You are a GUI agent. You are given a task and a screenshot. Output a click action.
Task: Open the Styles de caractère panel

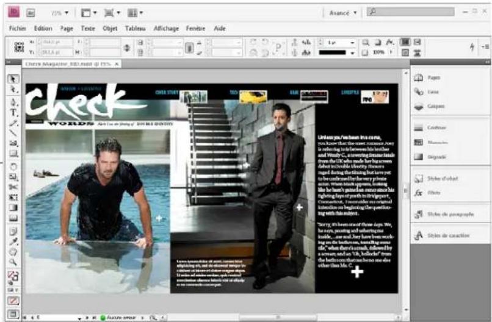pyautogui.click(x=441, y=235)
